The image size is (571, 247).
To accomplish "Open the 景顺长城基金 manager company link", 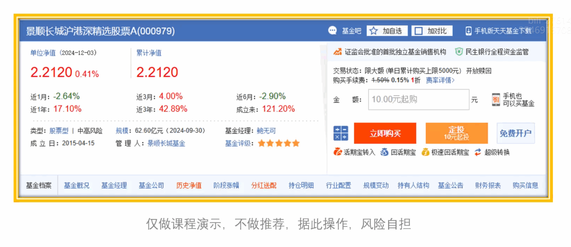I will coord(166,143).
